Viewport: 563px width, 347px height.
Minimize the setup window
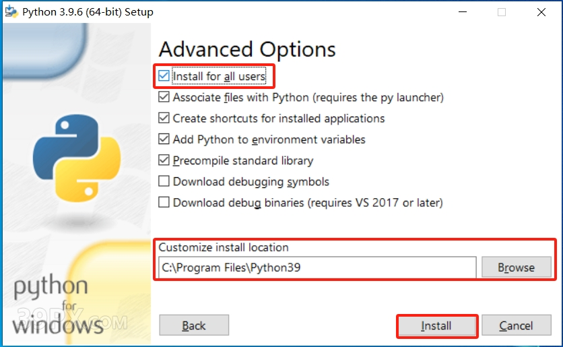click(463, 12)
